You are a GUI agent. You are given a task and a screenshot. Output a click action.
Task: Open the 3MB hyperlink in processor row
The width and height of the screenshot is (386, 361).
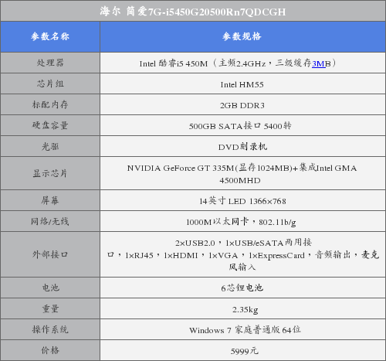(x=319, y=63)
